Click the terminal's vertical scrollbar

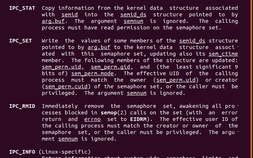[252, 79]
